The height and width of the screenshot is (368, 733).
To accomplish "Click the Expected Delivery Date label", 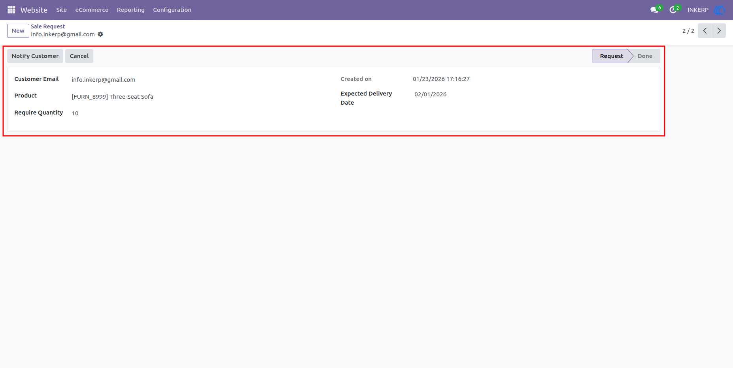I will pyautogui.click(x=366, y=98).
